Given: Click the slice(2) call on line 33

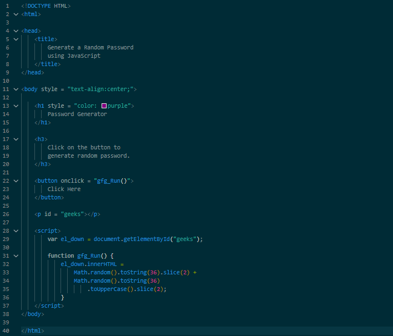Looking at the screenshot, I should click(x=177, y=272).
